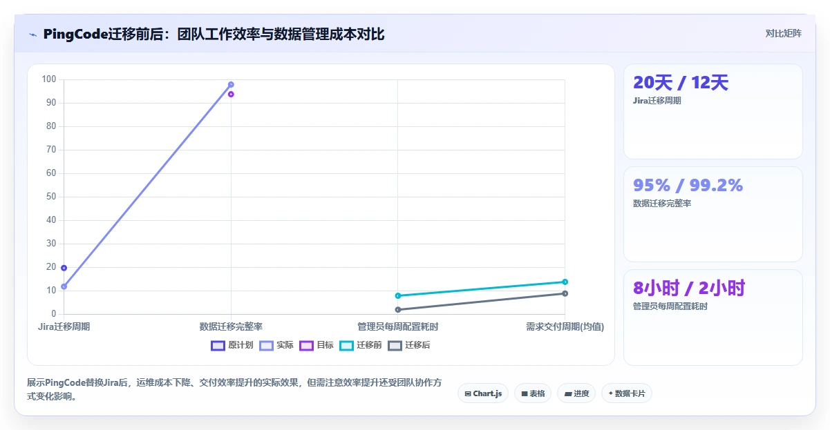
Task: Select the 表格 tag
Action: [533, 393]
